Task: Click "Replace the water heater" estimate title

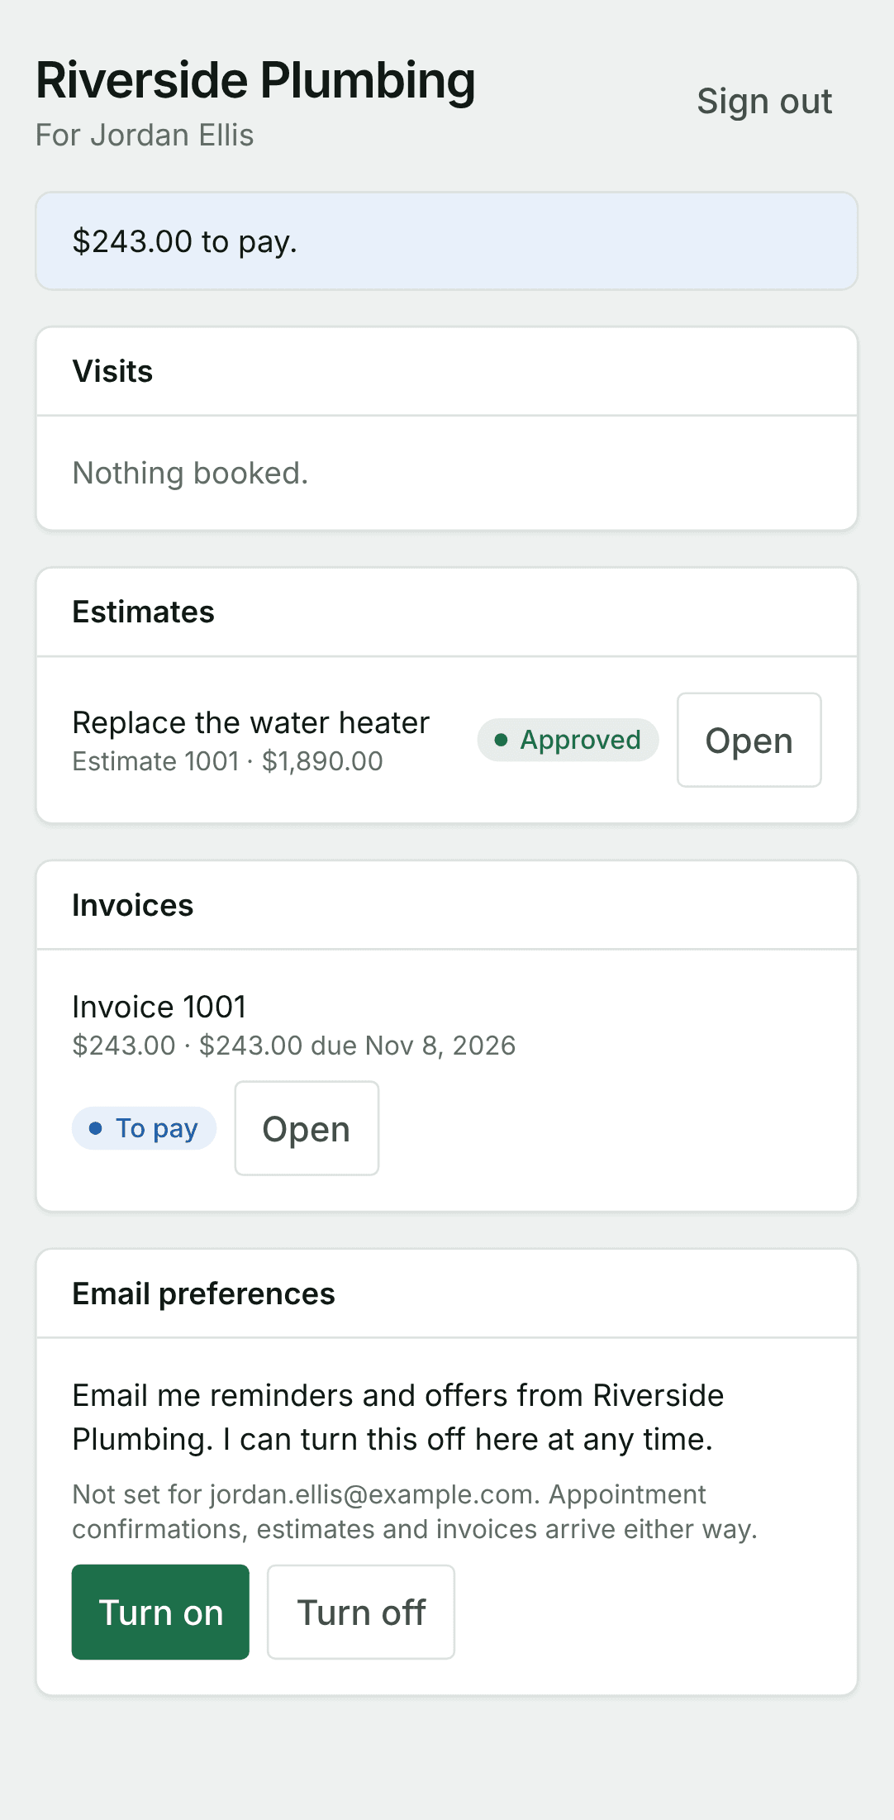Action: (251, 722)
